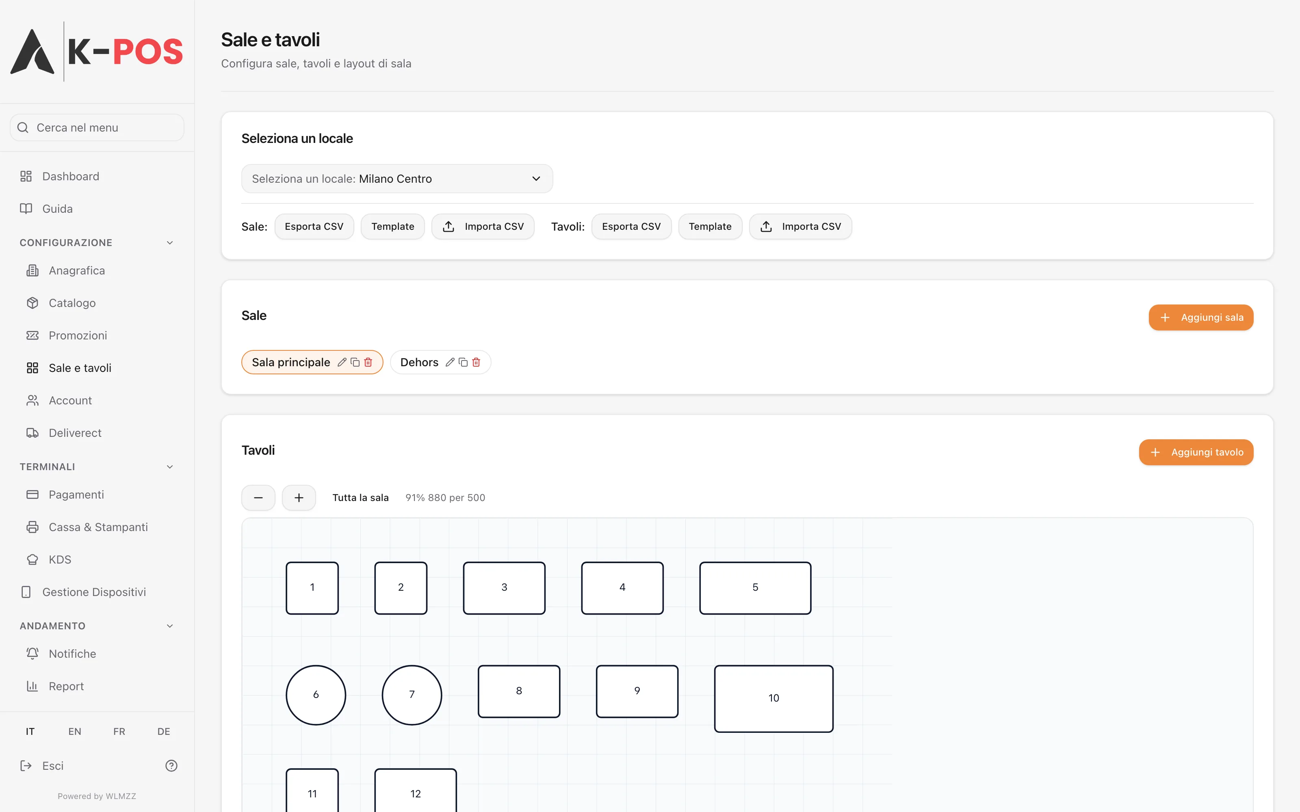Select table 12 on the floor plan

click(416, 790)
